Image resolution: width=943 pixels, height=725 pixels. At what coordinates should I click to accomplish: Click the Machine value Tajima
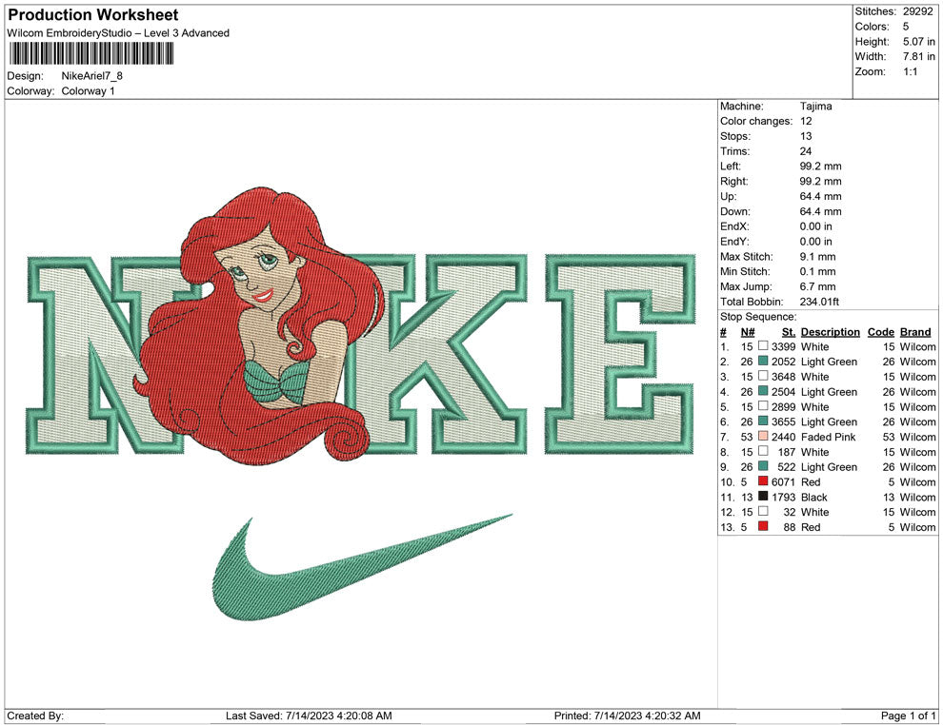816,106
